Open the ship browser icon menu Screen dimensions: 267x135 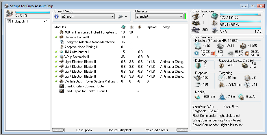pos(120,16)
